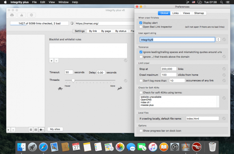Click the info circle toolbar button
The image size is (234, 154).
point(31,15)
